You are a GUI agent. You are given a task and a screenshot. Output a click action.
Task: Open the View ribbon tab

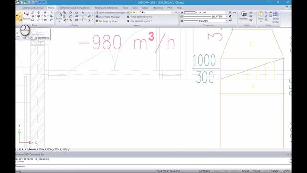tap(135, 8)
